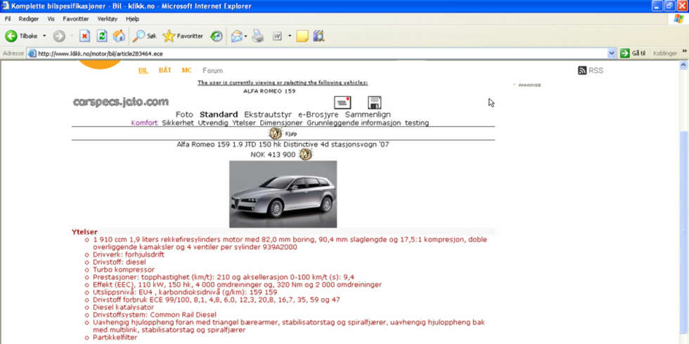Click the 'Turbo kompressor' list item
This screenshot has width=689, height=344.
(x=124, y=270)
